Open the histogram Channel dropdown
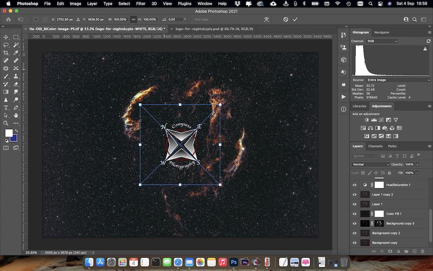Viewport: 433px width, 271px height. point(382,41)
